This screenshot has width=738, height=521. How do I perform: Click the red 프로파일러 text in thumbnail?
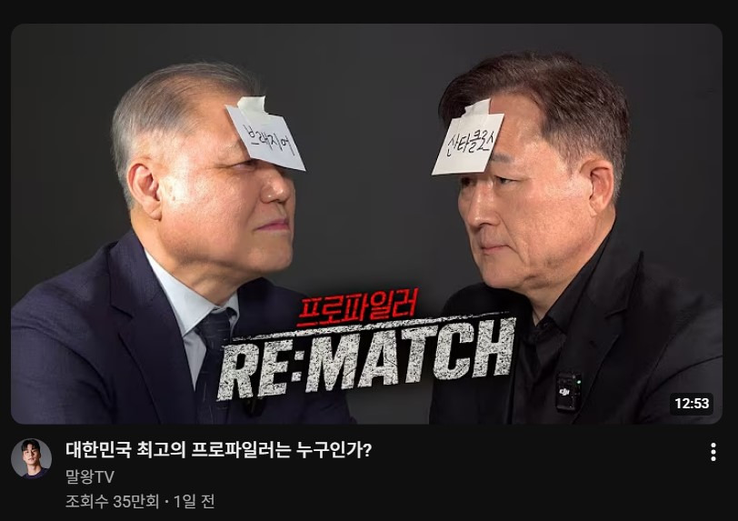[x=357, y=307]
